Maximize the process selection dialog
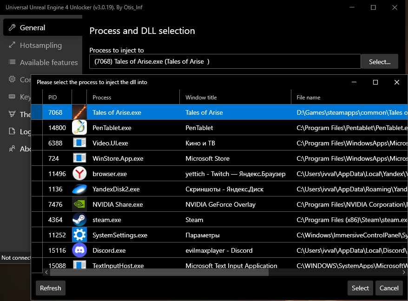Viewport: 408px width, 301px height. pos(375,82)
